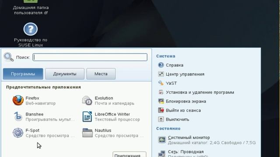Click the Evolution label text
This screenshot has width=280, height=157.
coord(104,98)
